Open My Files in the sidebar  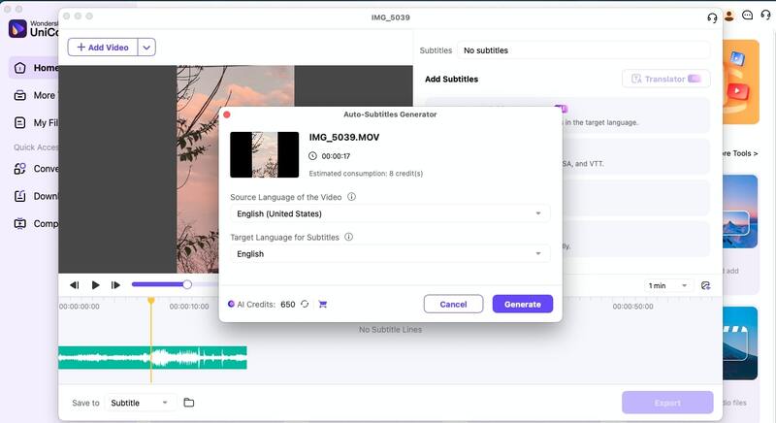pyautogui.click(x=34, y=122)
